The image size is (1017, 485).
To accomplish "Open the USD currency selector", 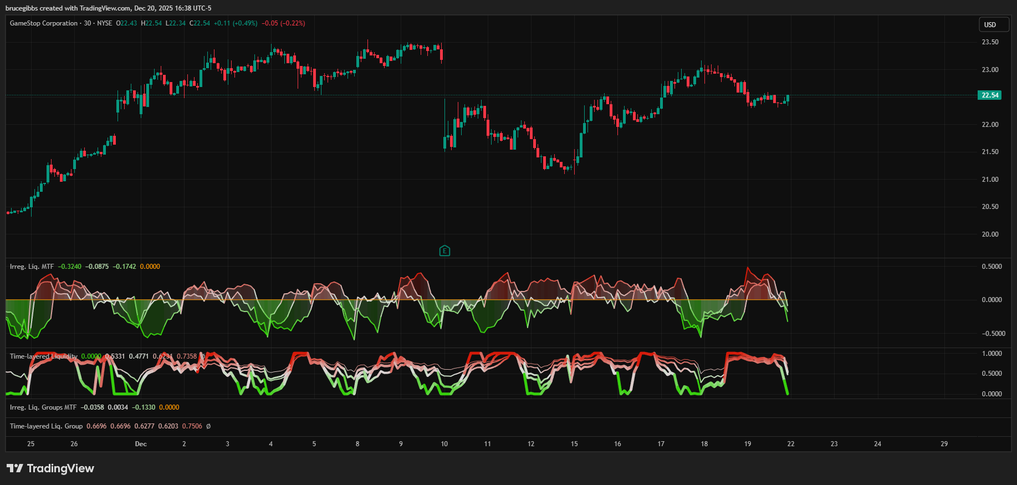I will tap(993, 25).
